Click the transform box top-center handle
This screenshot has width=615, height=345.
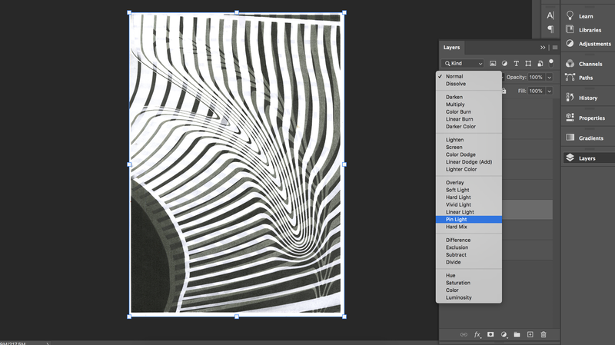237,12
